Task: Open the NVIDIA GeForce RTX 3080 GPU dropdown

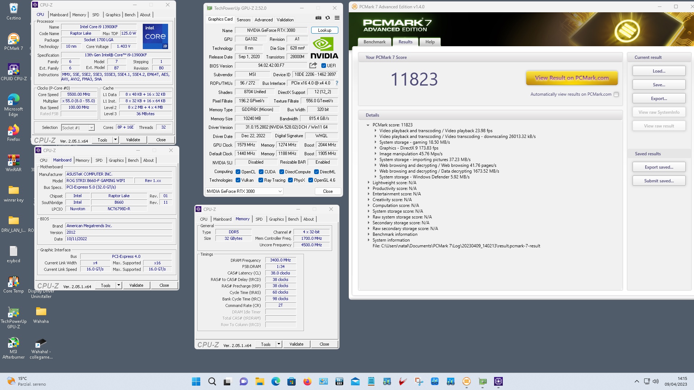Action: [244, 191]
